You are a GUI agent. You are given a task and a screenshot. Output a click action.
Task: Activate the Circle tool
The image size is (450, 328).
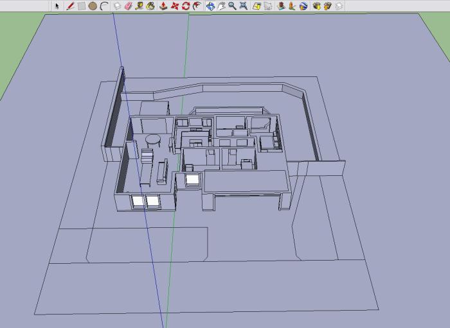coord(93,6)
